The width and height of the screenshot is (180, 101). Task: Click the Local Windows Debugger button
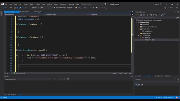click(x=64, y=8)
